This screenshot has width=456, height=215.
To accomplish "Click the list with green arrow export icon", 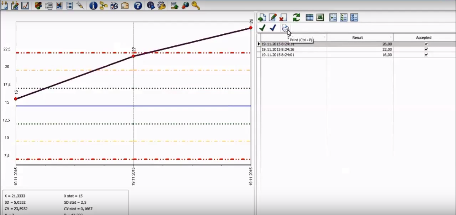I will pos(174,5).
